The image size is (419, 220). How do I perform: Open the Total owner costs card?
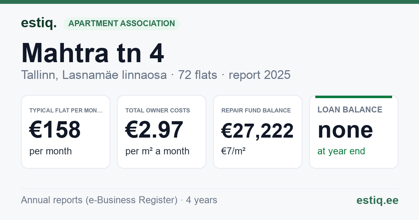coord(162,132)
